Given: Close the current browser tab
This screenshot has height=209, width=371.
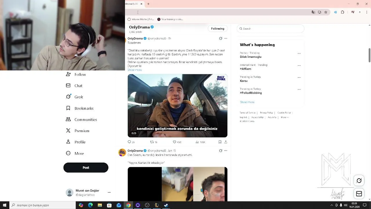Looking at the screenshot, I should click(141, 4).
